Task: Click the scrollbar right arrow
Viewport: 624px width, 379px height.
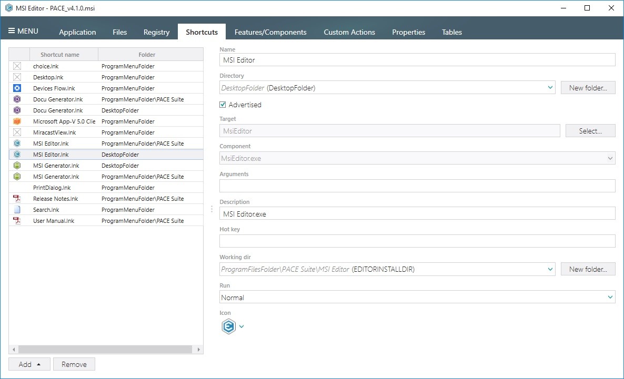Action: pyautogui.click(x=198, y=349)
